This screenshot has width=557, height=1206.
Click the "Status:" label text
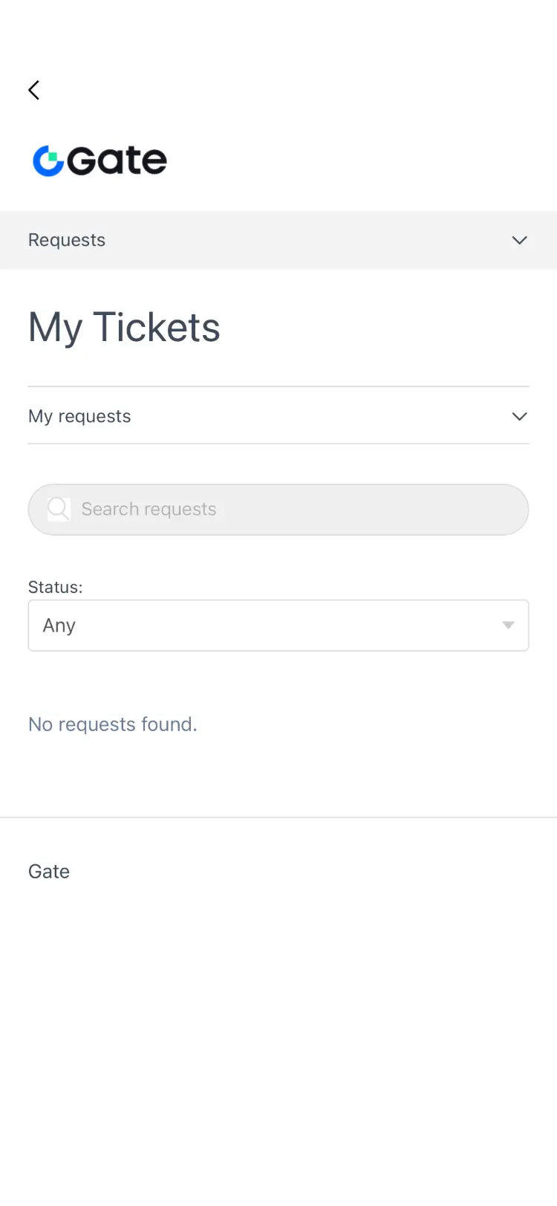(55, 587)
